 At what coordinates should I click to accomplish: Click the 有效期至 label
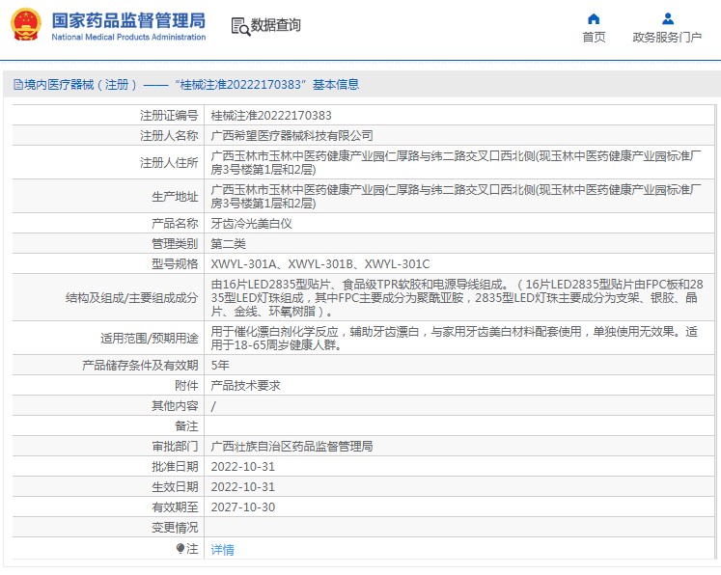click(x=175, y=507)
